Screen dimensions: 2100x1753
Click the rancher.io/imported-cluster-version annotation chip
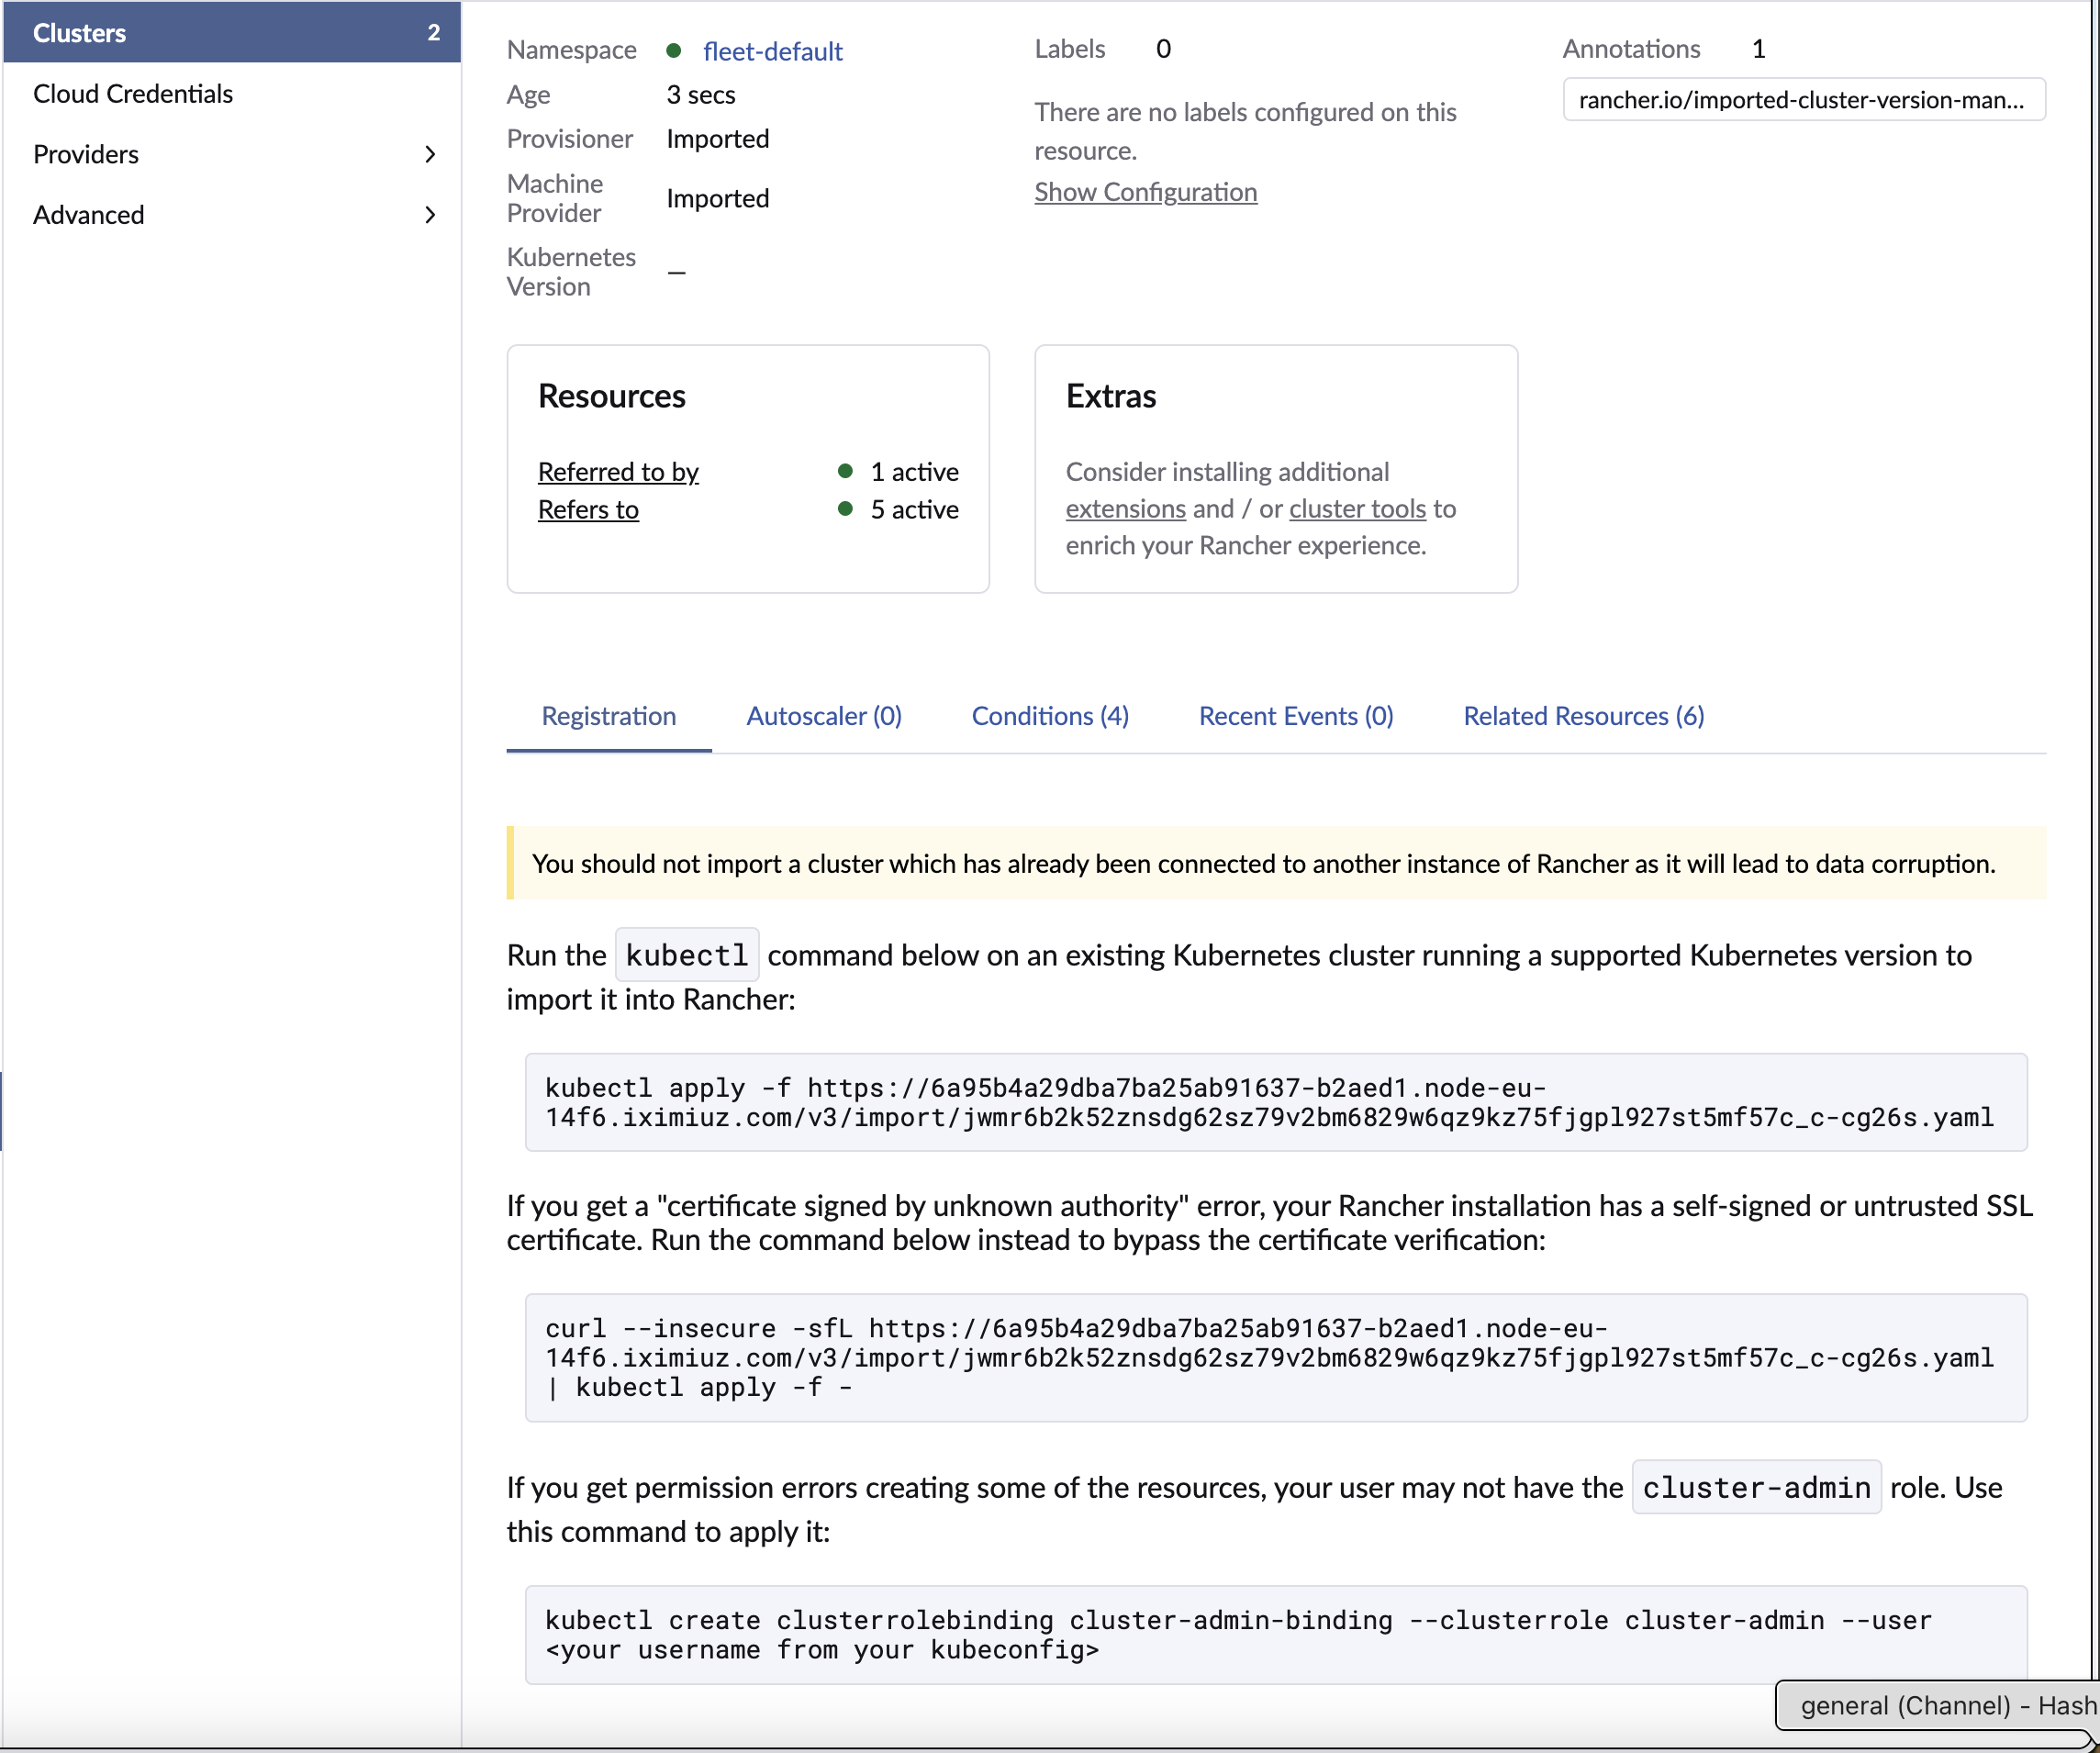point(1804,100)
